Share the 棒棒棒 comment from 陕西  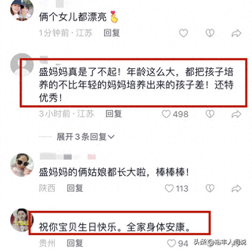(236, 188)
